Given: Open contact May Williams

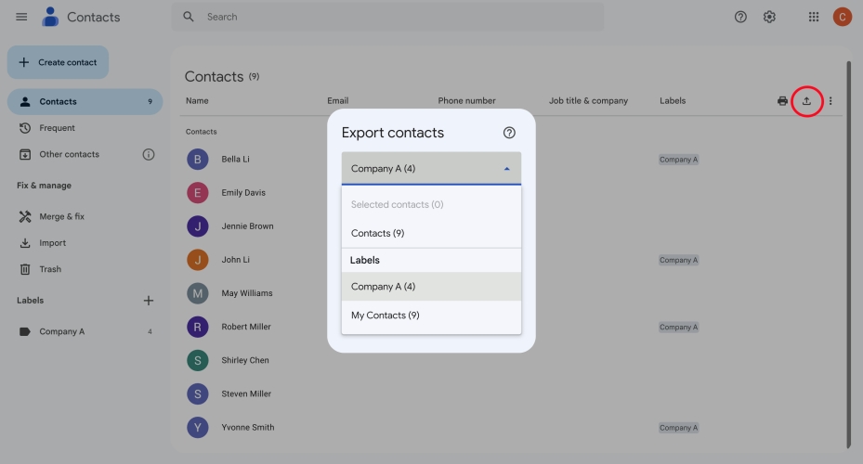Looking at the screenshot, I should [x=246, y=293].
